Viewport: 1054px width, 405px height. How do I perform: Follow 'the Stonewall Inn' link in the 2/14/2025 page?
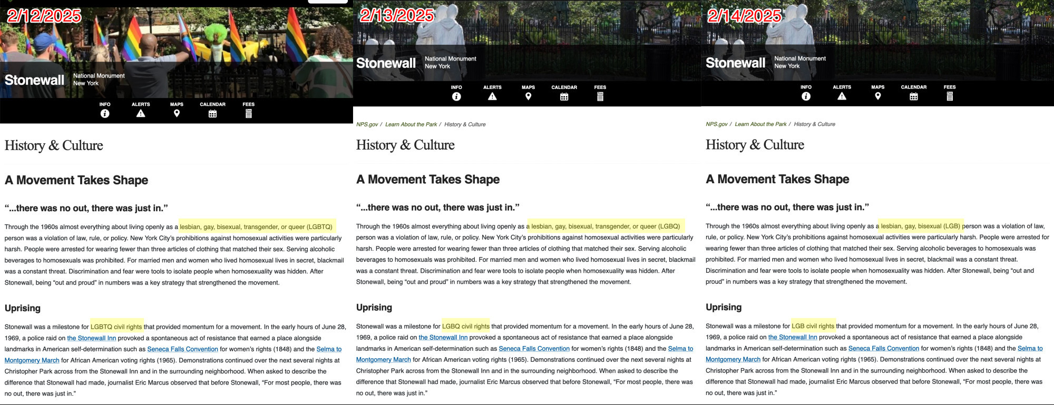[x=793, y=337]
